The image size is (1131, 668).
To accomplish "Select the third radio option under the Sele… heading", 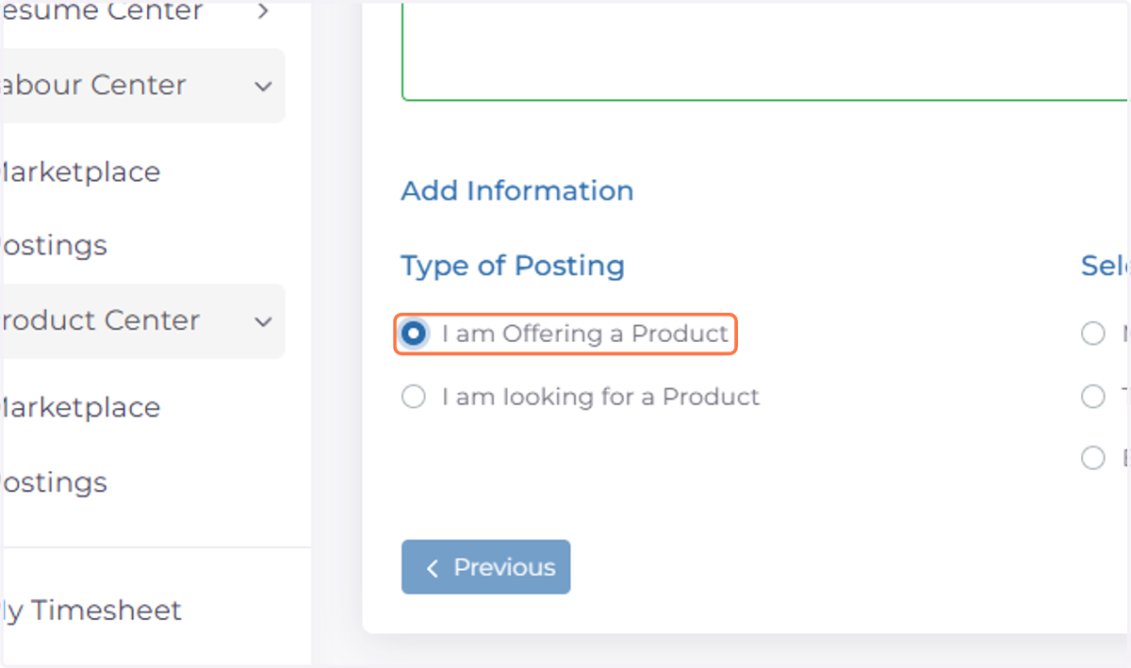I will click(x=1092, y=459).
